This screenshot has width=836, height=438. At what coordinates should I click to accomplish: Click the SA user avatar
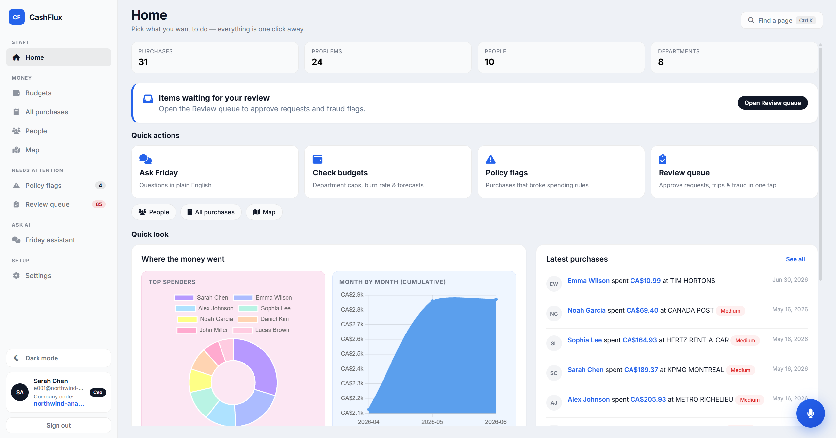coord(20,392)
